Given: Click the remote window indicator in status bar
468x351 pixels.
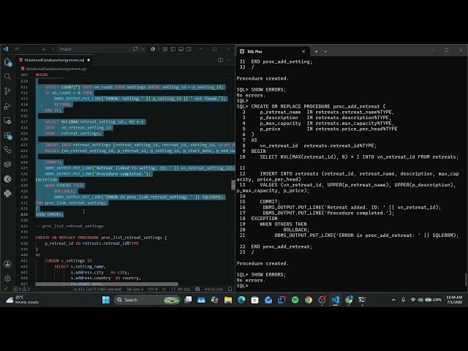Looking at the screenshot, I should point(5,289).
